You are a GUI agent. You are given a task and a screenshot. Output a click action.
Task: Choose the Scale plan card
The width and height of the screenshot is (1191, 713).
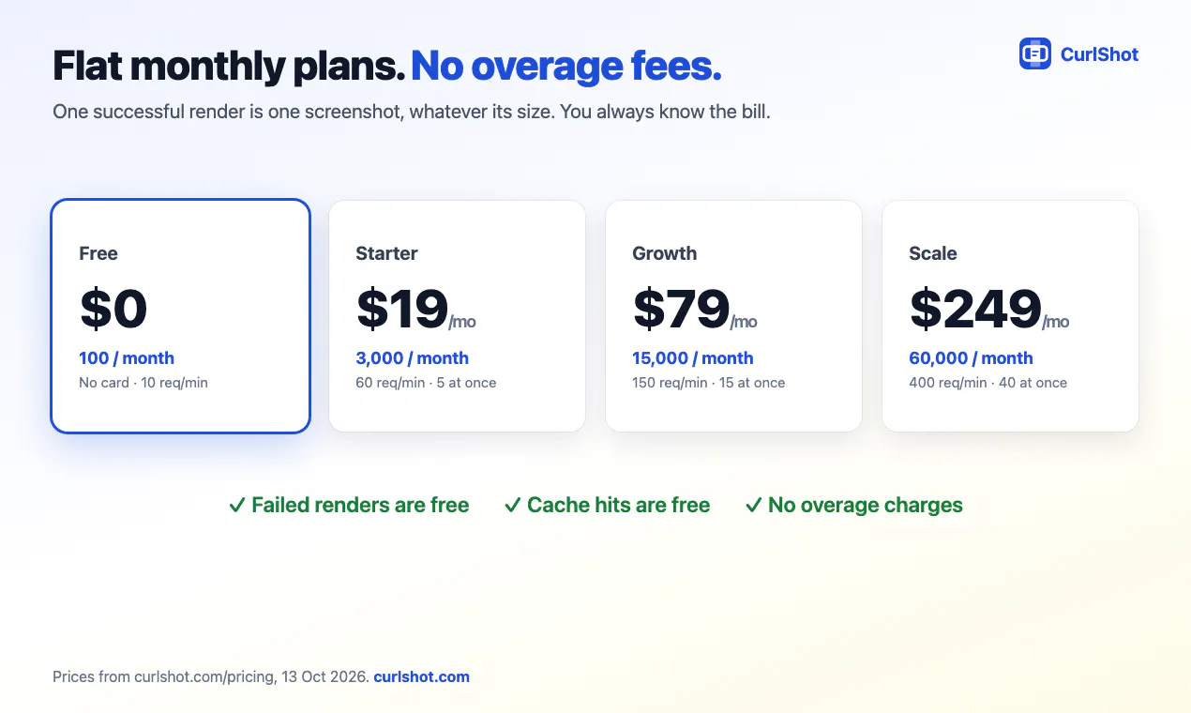(x=1010, y=316)
